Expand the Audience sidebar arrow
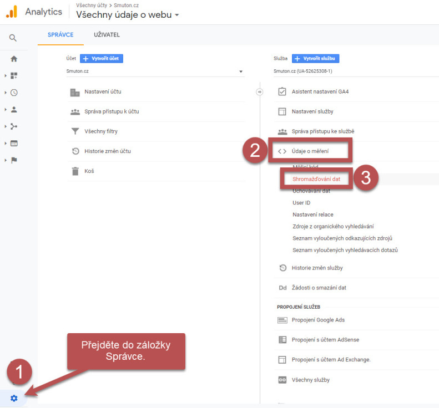Screen dimensions: 439x408 6,109
